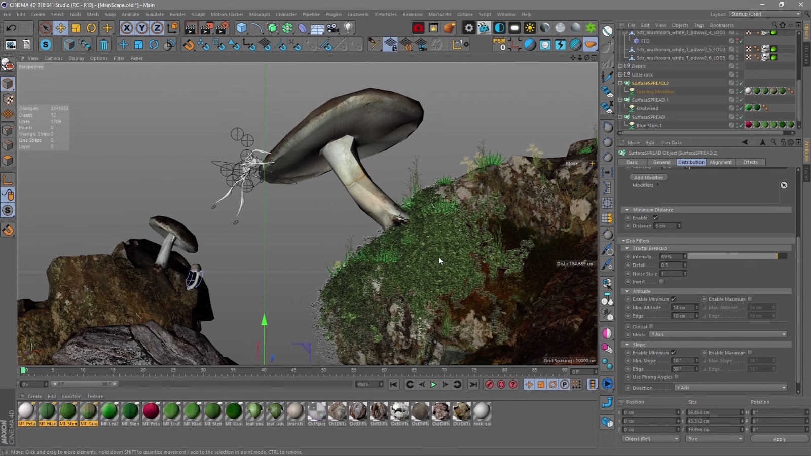Add a Light object with bulb icon

[x=348, y=28]
